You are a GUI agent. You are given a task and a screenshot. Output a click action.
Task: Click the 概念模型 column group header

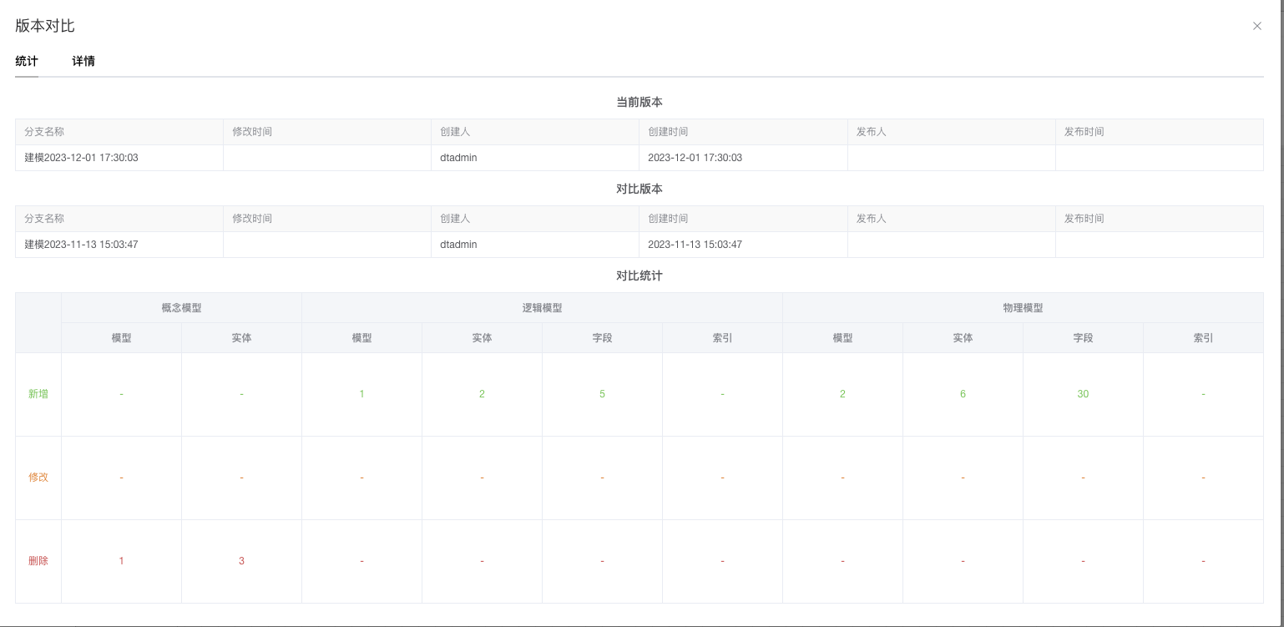(x=181, y=307)
